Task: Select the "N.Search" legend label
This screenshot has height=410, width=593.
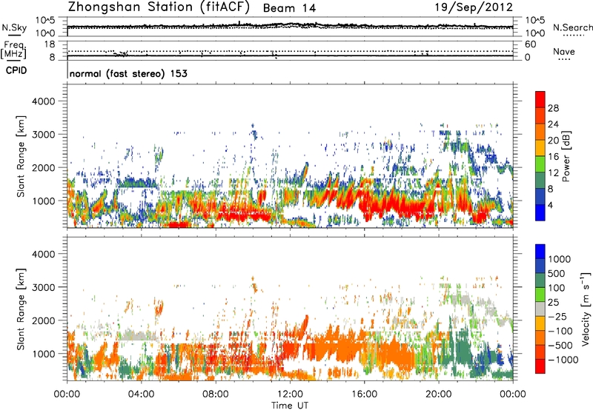Action: point(573,27)
